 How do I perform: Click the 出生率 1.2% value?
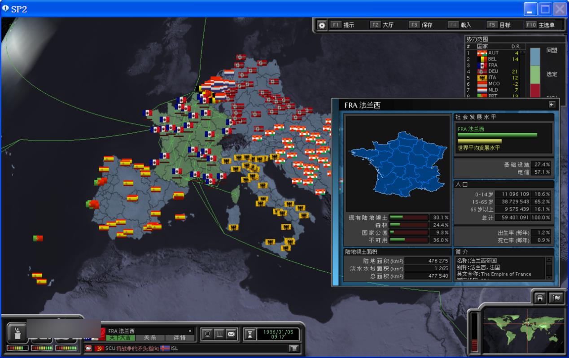point(542,233)
